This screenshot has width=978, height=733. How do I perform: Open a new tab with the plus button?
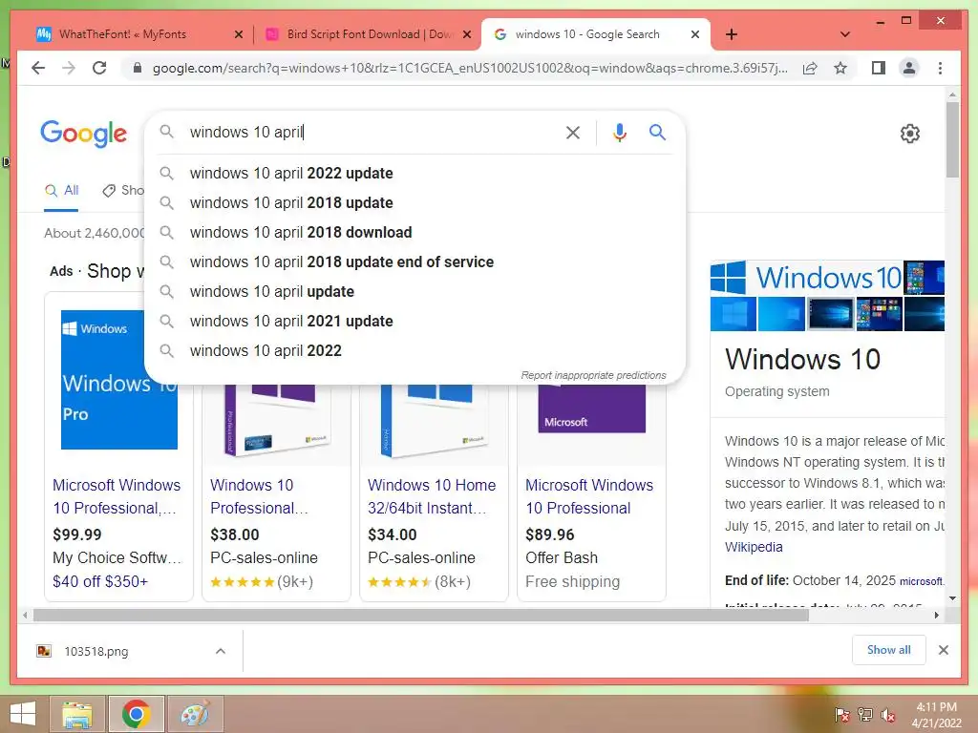732,34
